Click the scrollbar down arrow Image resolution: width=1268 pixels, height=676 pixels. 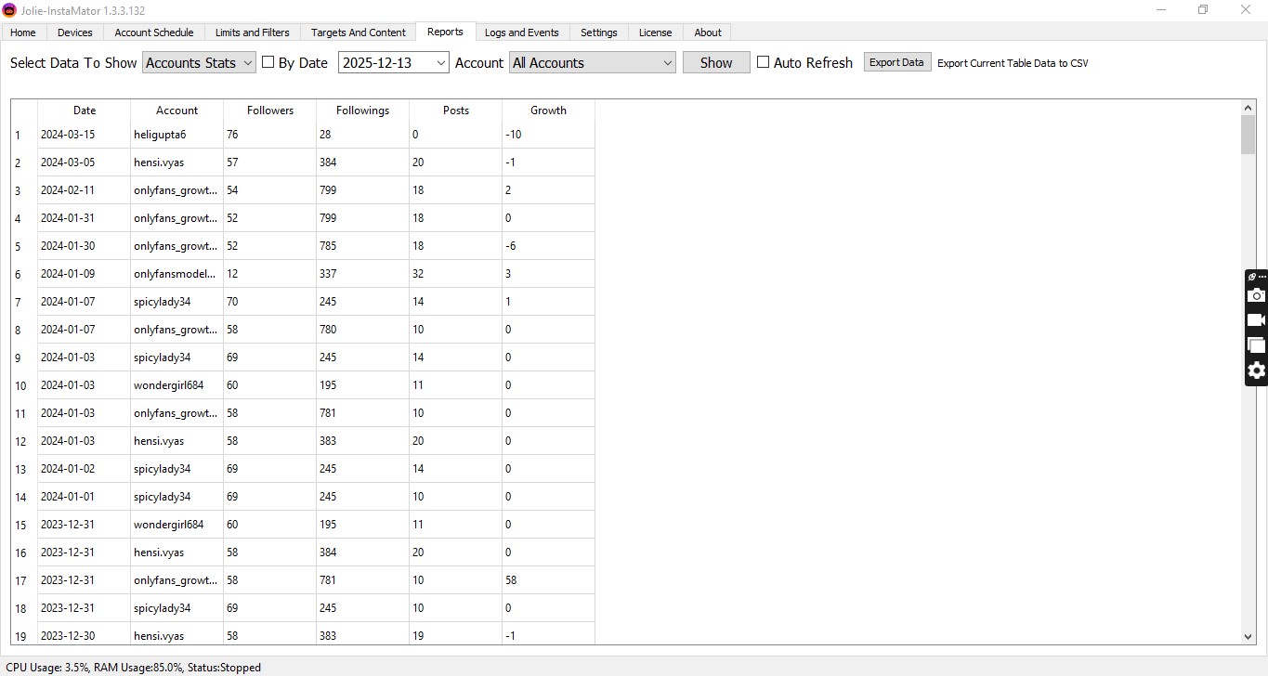click(1248, 636)
